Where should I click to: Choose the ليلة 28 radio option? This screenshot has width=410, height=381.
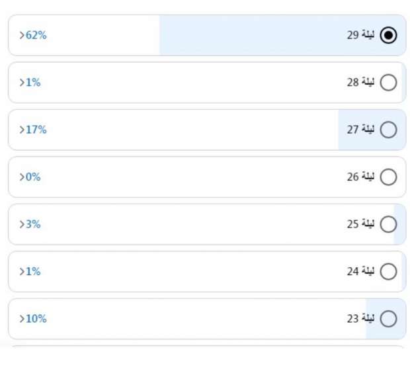(x=389, y=83)
